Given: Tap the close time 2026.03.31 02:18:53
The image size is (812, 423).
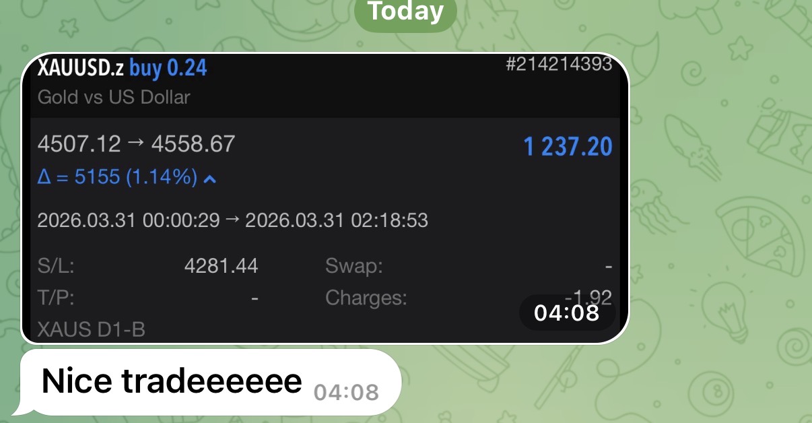Looking at the screenshot, I should pyautogui.click(x=337, y=220).
